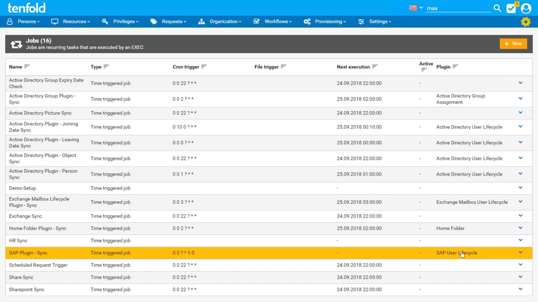
Task: Click the orange gear settings icon
Action: (525, 22)
